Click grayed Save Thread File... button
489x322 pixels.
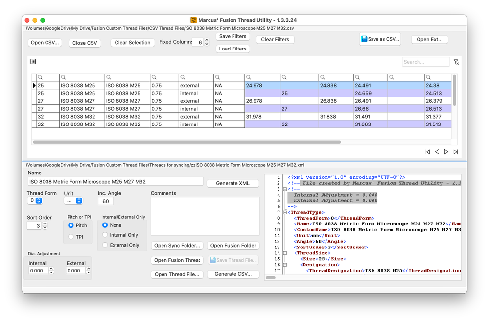(x=233, y=260)
